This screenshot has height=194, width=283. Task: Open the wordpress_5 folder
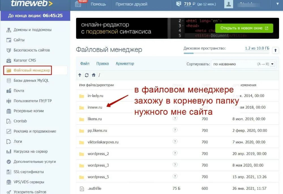98,177
